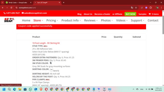Close the Verify Codes SimplyCodes tab
Viewport: 164px width, 92px height.
[31, 3]
